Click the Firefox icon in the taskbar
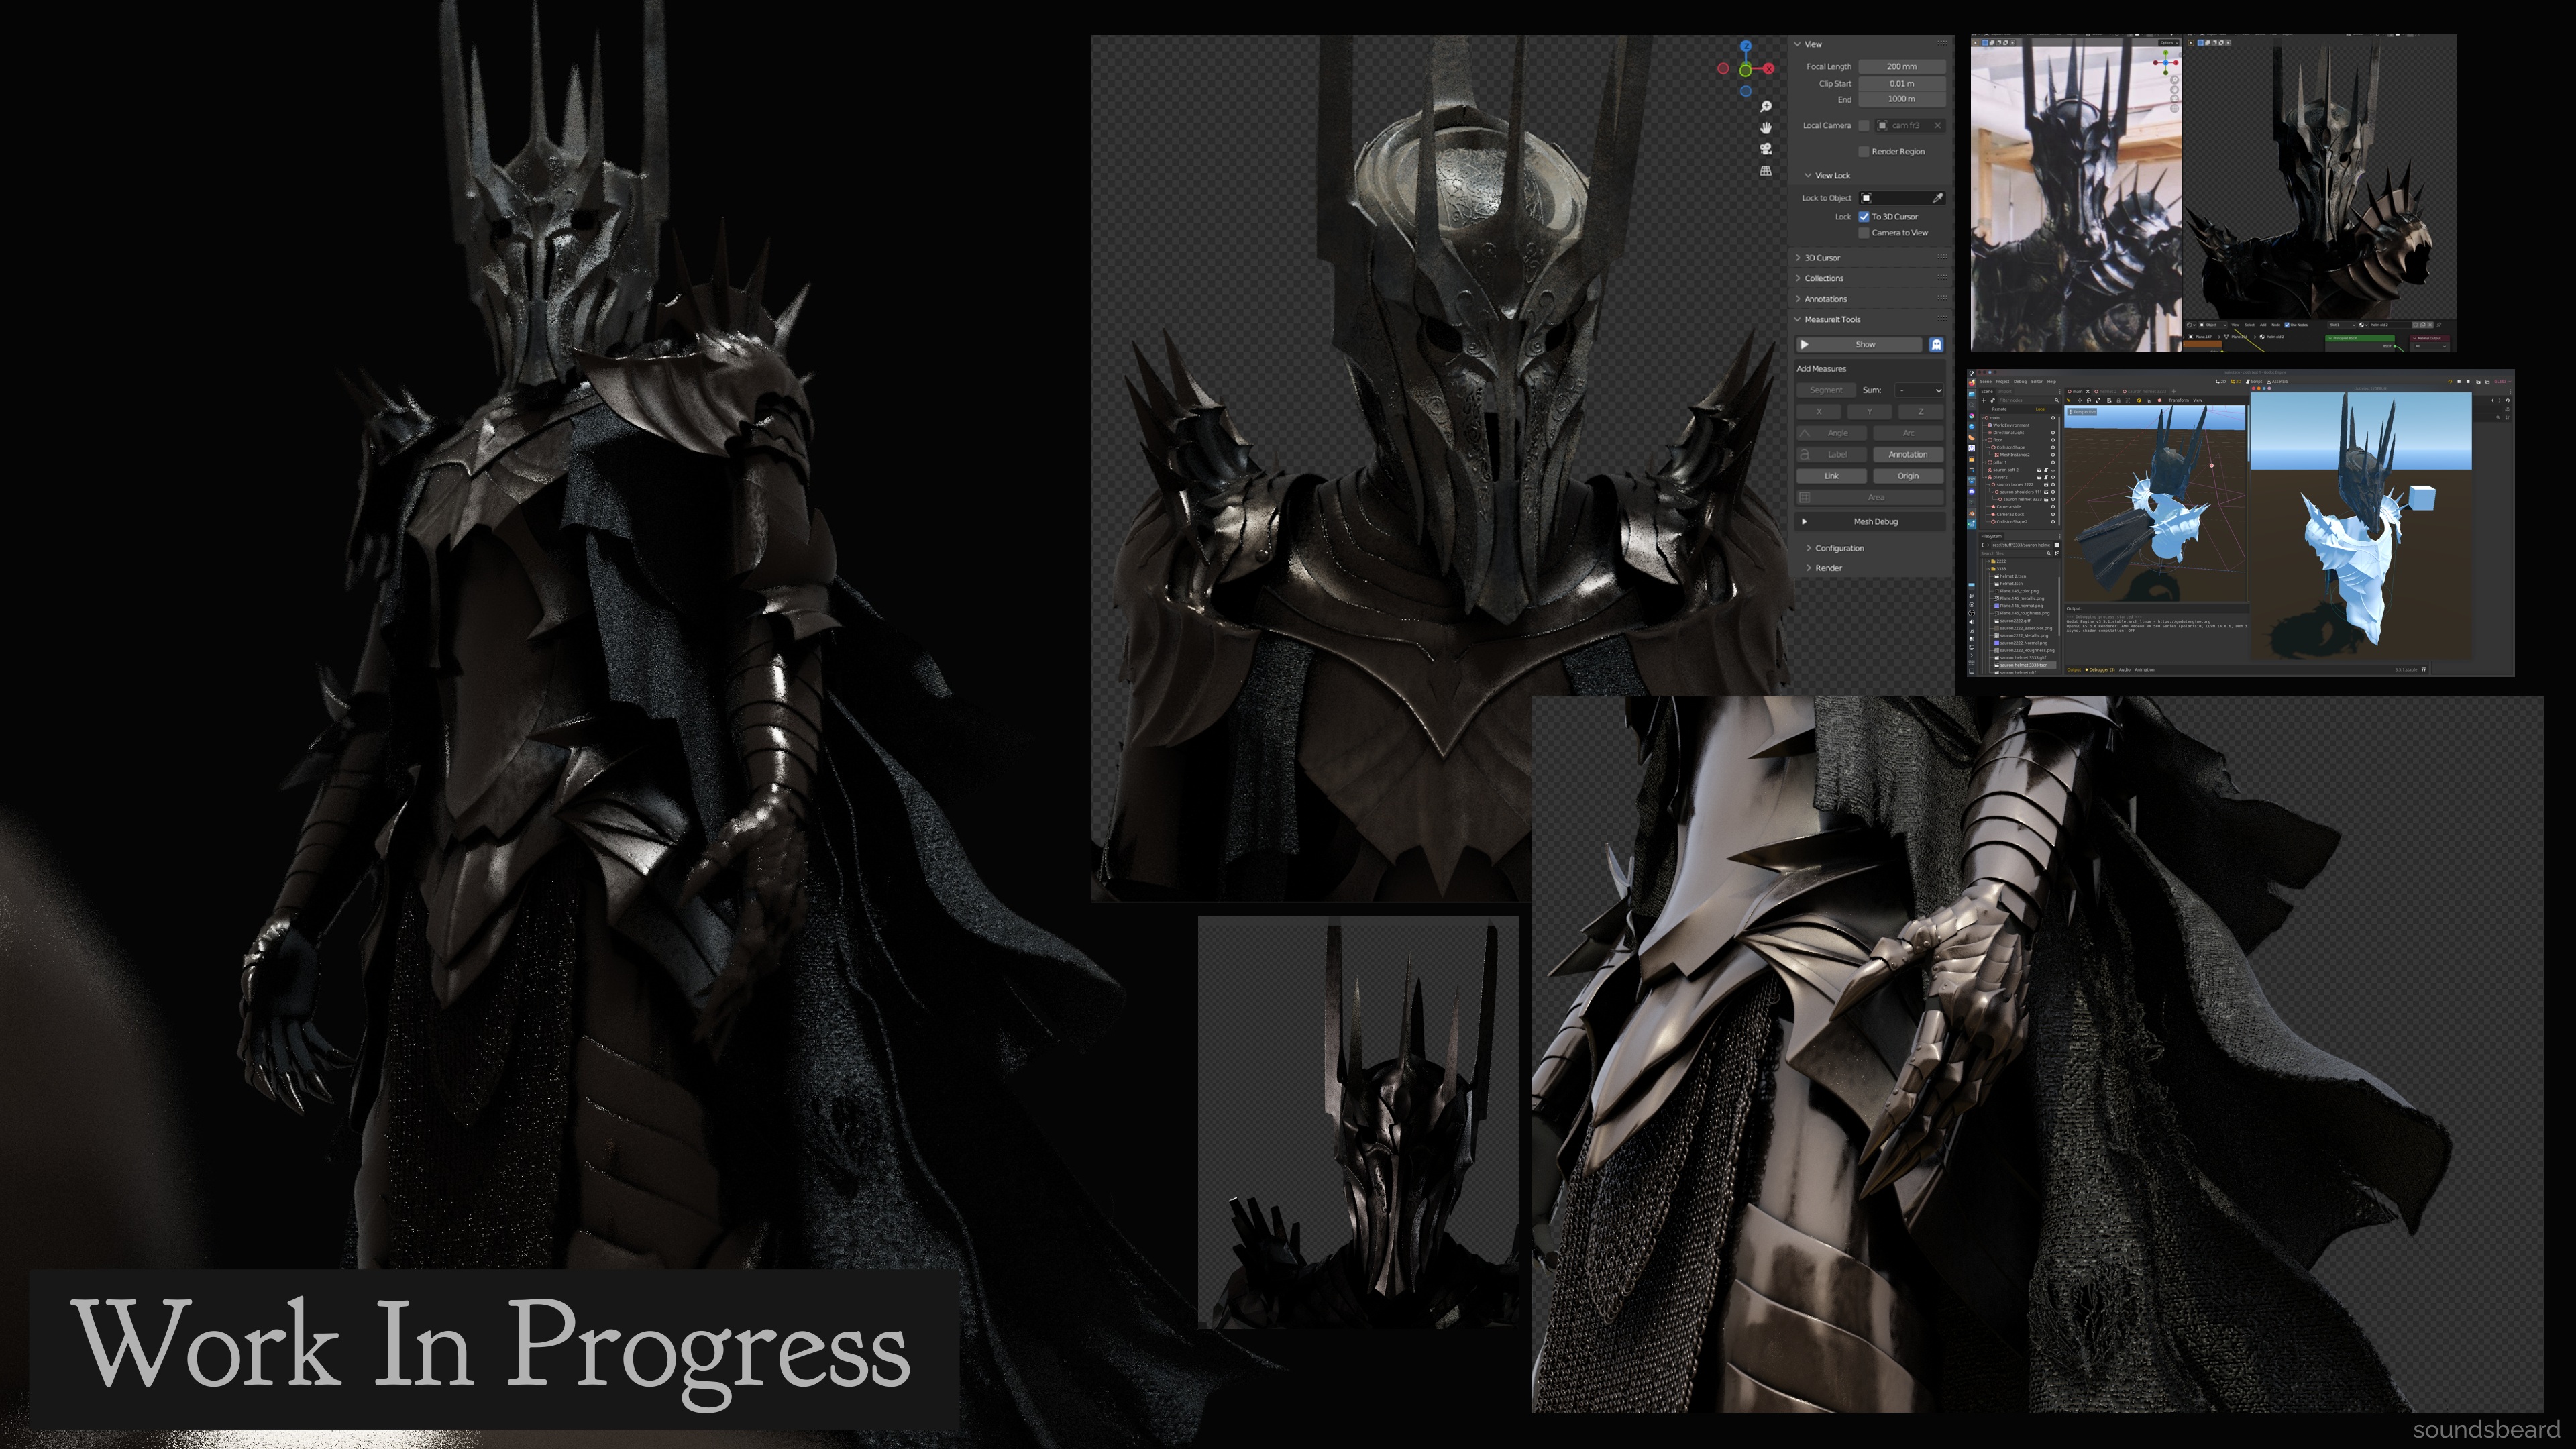The width and height of the screenshot is (2576, 1449). click(1972, 383)
